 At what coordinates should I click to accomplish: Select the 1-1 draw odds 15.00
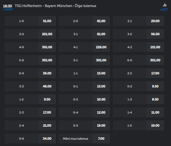[x=84, y=73]
